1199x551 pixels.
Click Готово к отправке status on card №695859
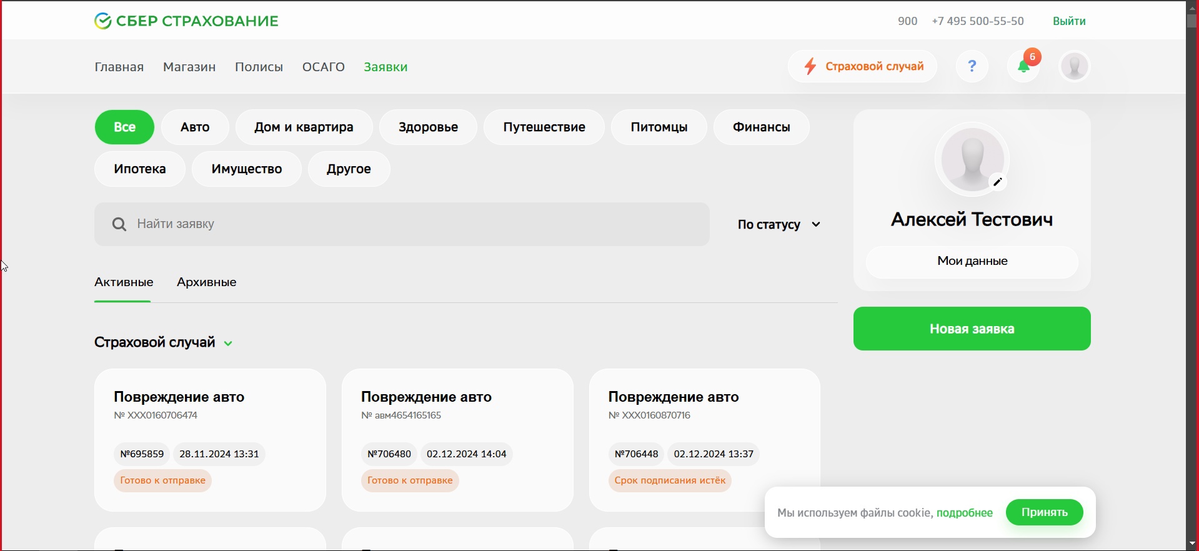(x=162, y=482)
